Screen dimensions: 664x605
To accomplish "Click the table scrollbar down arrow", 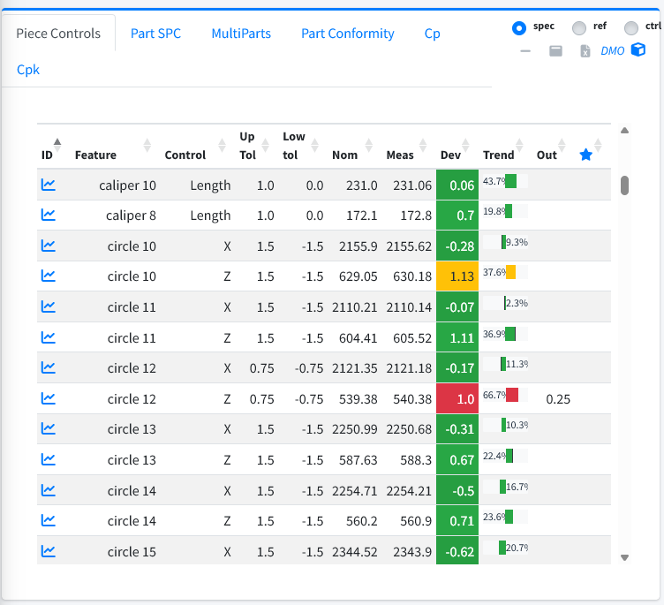I will pyautogui.click(x=624, y=557).
